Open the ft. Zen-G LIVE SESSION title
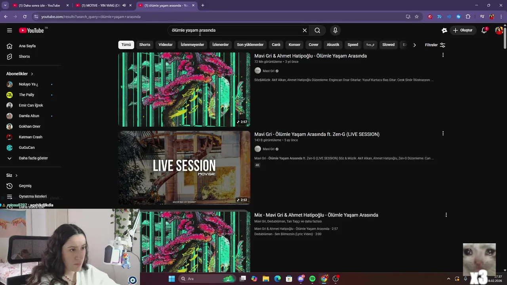Screen dimensions: 507x285 tap(317, 134)
